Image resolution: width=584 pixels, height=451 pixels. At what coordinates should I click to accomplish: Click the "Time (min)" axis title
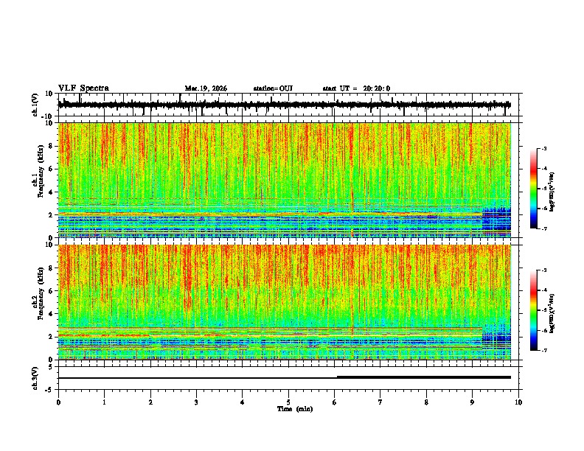[x=295, y=409]
